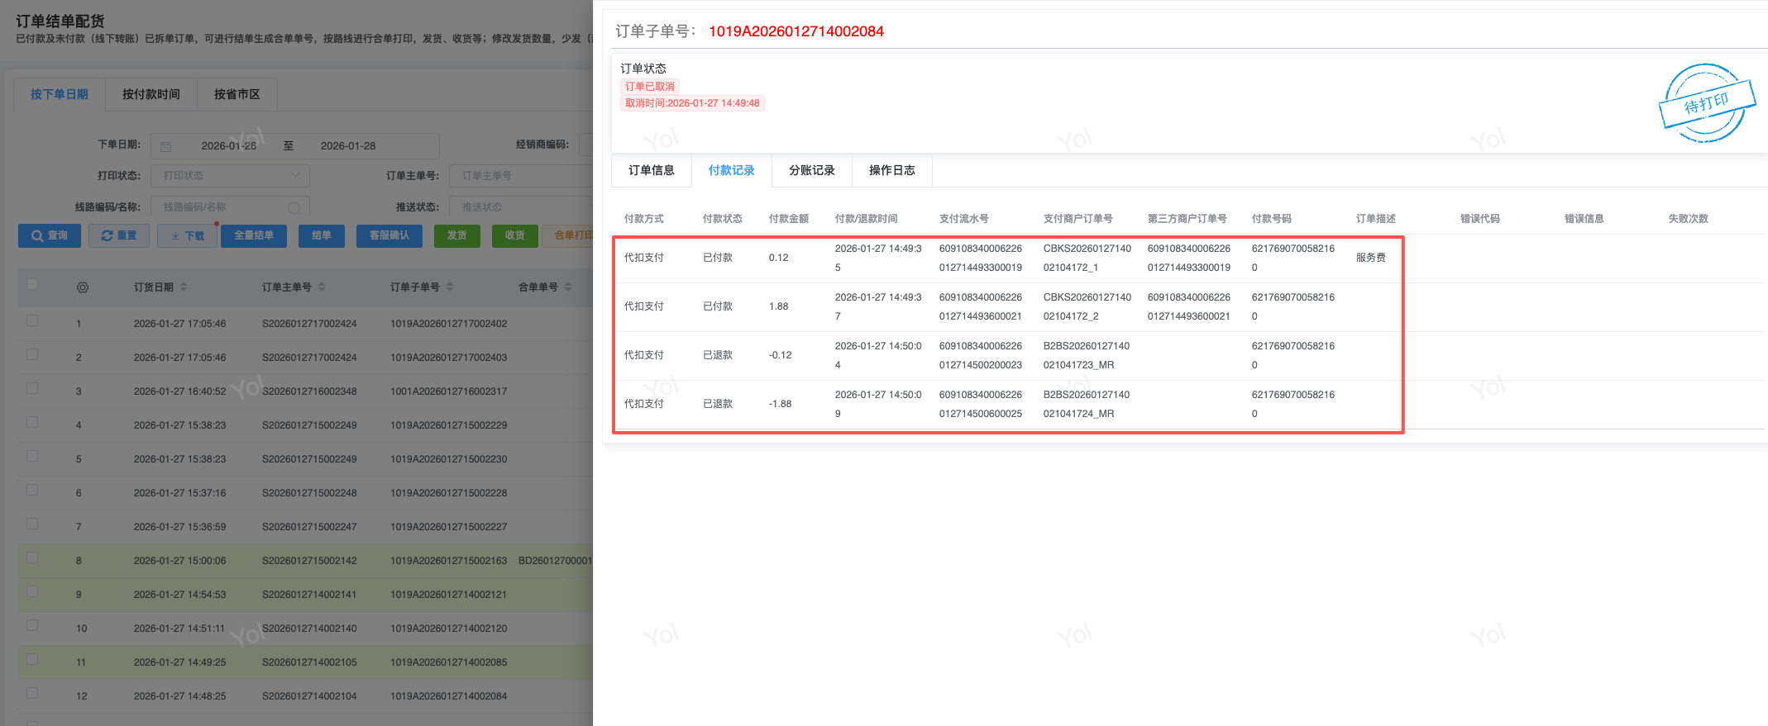Check the checkbox for row 1
The height and width of the screenshot is (726, 1768).
click(32, 320)
